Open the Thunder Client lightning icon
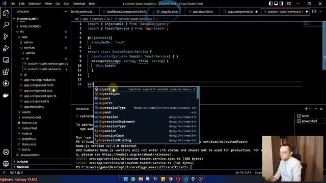Image resolution: width=326 pixels, height=183 pixels. (6, 83)
